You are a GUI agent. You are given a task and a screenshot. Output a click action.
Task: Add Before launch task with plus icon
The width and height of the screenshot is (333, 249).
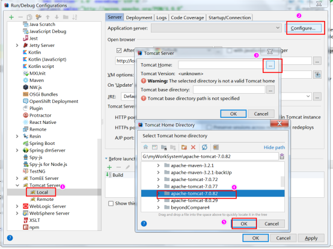109,167
